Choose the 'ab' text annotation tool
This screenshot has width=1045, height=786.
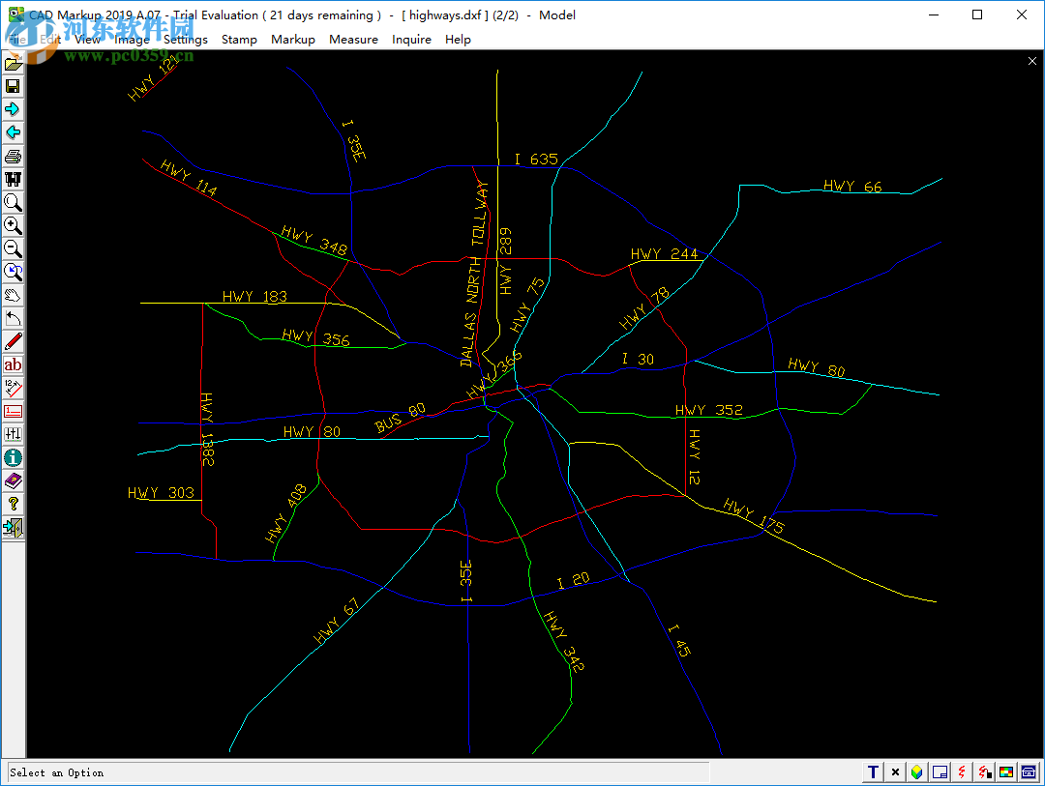pyautogui.click(x=13, y=364)
